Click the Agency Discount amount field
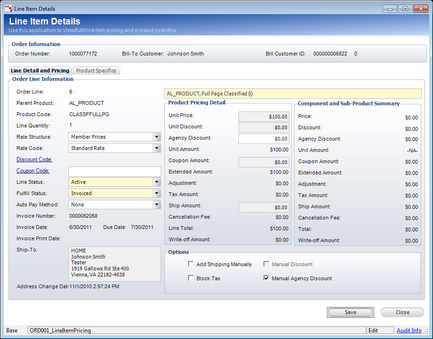 click(263, 139)
